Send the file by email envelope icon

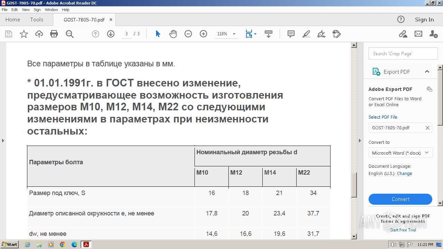[418, 34]
